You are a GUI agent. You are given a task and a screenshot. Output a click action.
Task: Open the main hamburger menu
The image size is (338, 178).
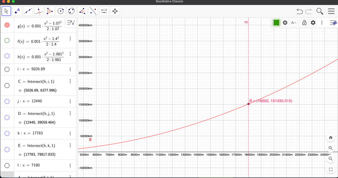(x=331, y=11)
